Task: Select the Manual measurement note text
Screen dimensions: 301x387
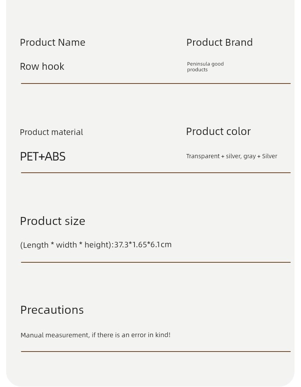Action: [x=96, y=335]
